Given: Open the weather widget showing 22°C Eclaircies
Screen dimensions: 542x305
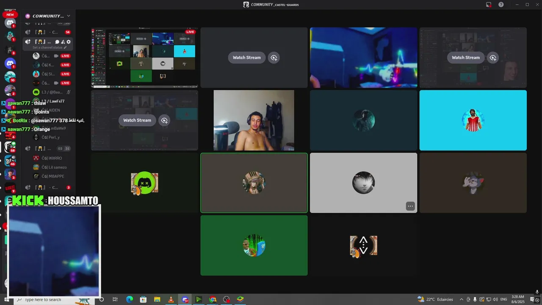Looking at the screenshot, I should 435,299.
